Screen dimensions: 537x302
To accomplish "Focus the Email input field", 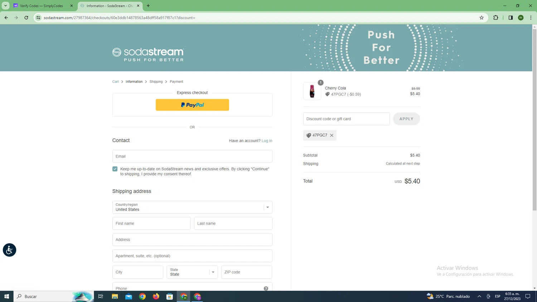I will pyautogui.click(x=192, y=156).
